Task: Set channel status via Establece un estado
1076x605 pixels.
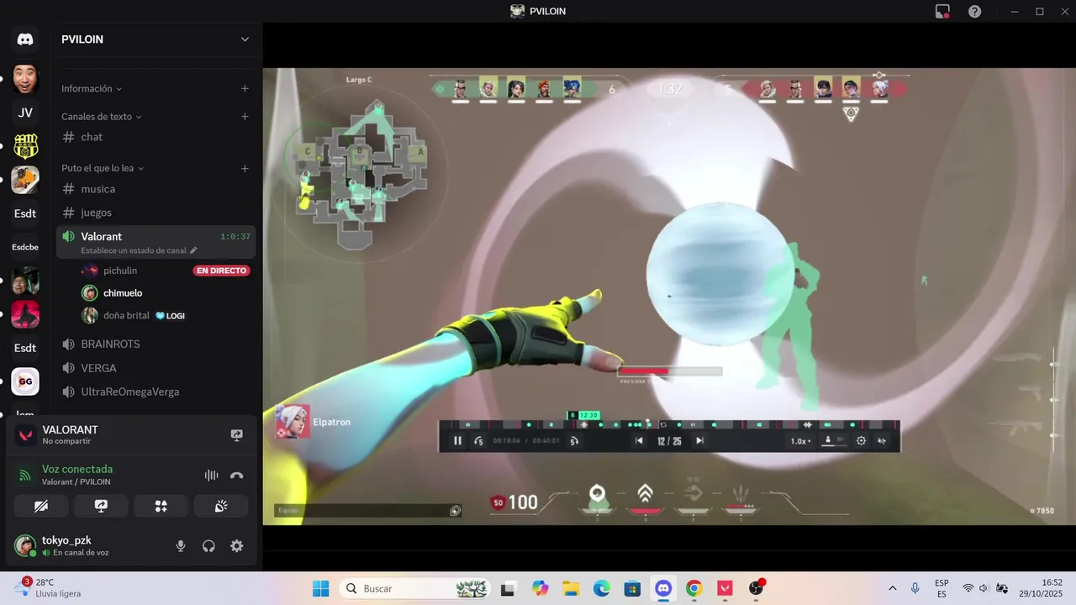Action: [139, 250]
